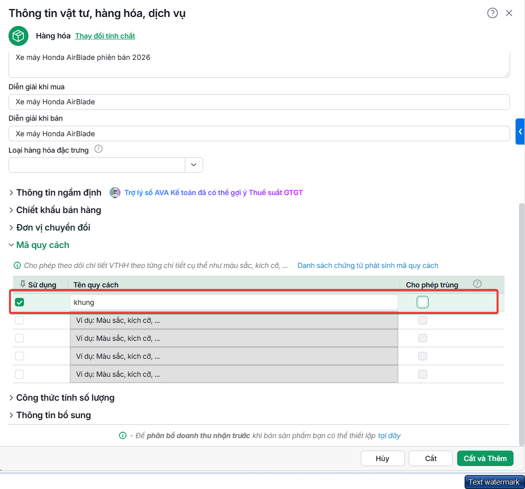Uncheck Sử dụng checkbox for khung row
Image resolution: width=525 pixels, height=489 pixels.
click(x=19, y=302)
